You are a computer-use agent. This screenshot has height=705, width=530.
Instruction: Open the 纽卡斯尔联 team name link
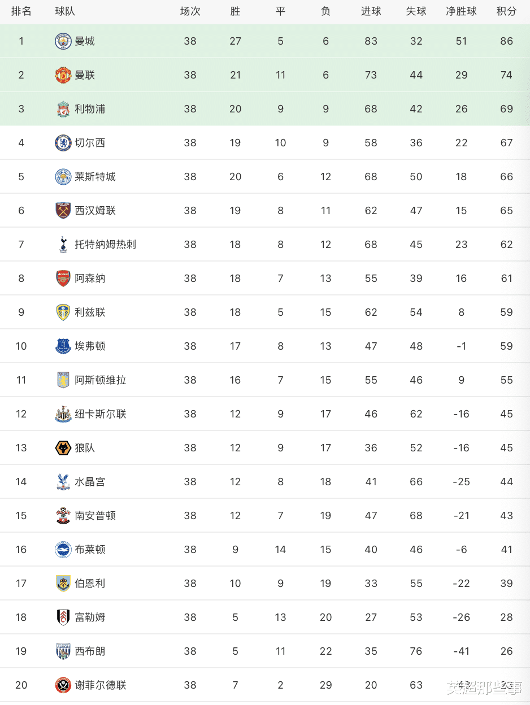[101, 414]
